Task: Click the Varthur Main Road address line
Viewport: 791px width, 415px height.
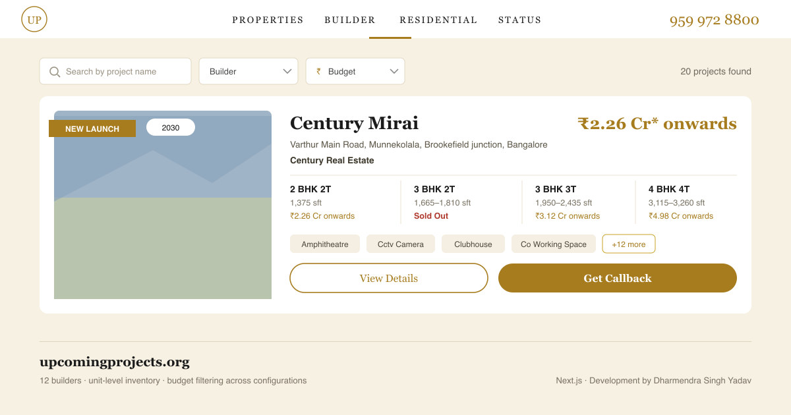Action: click(419, 144)
